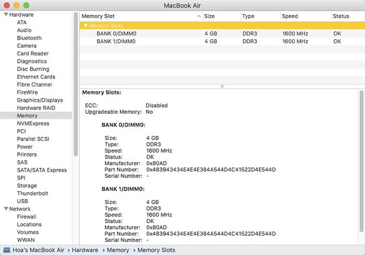Click the laptop icon in path bar
Viewport: 365px width, 255px height.
click(7, 250)
